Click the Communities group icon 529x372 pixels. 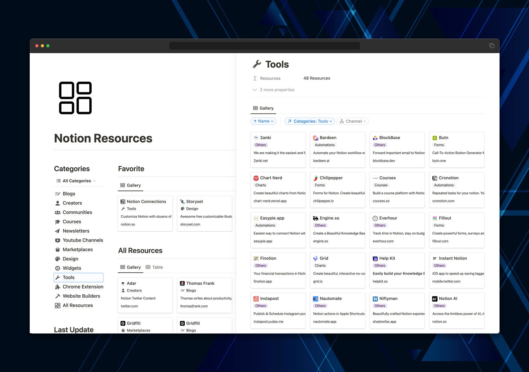tap(57, 212)
